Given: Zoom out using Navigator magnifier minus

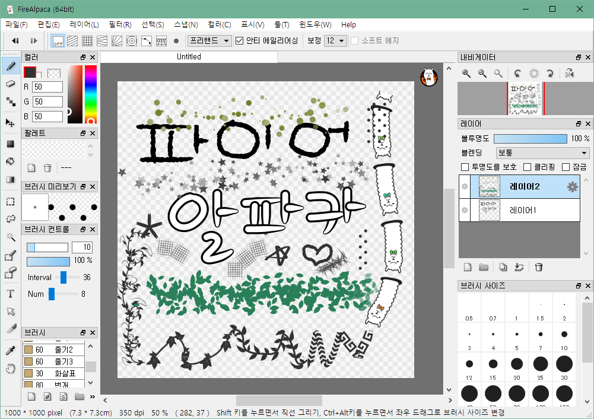Looking at the screenshot, I should click(x=482, y=74).
